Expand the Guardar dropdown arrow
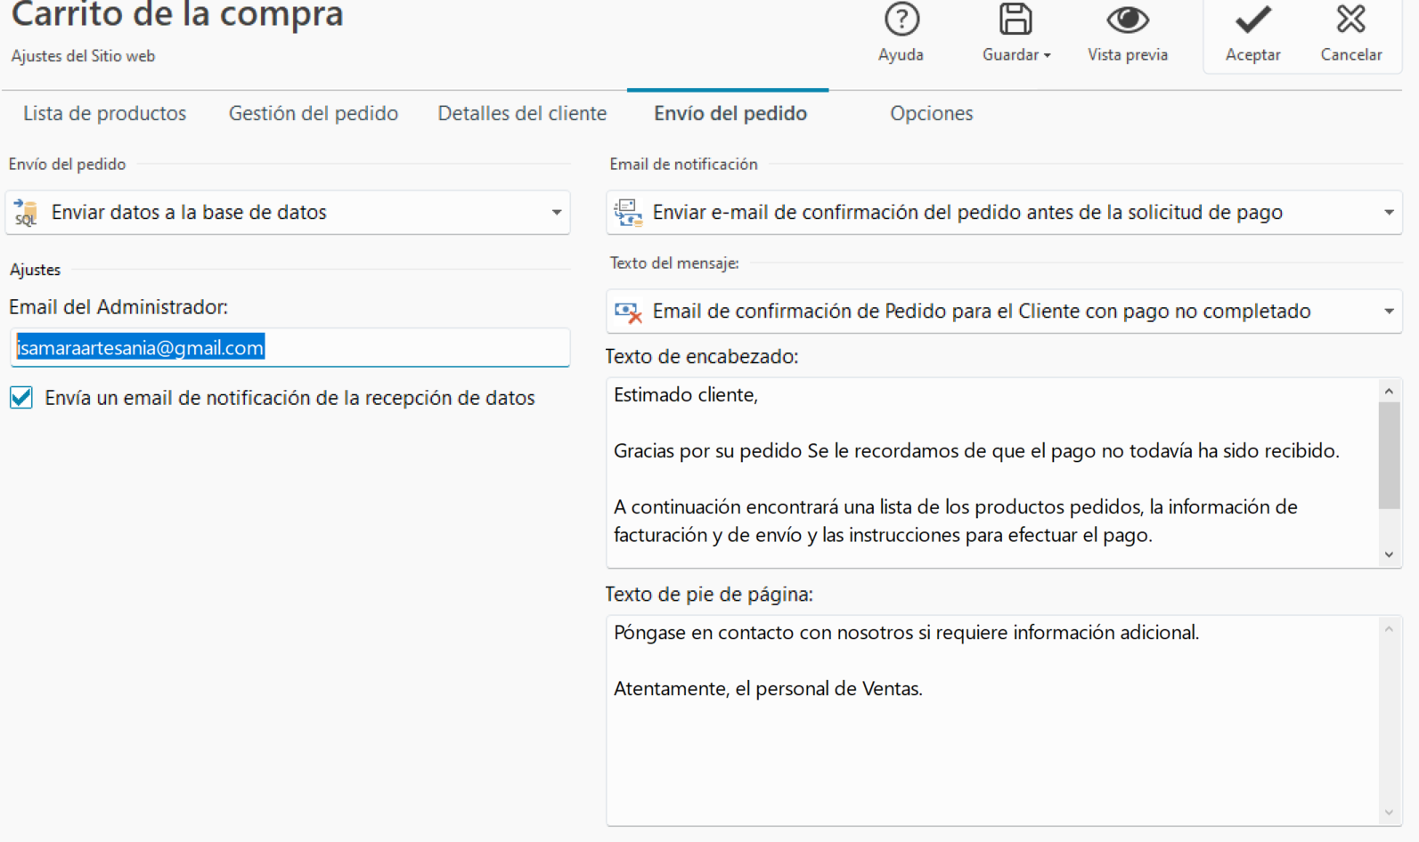 click(1048, 55)
